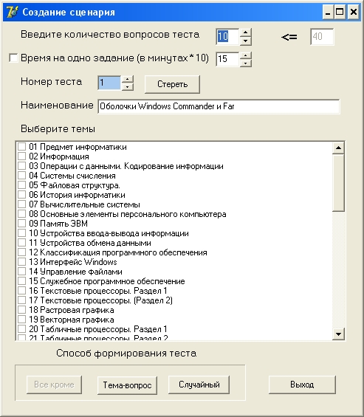This screenshot has height=417, width=364.
Task: Click the Выход button
Action: coord(302,385)
